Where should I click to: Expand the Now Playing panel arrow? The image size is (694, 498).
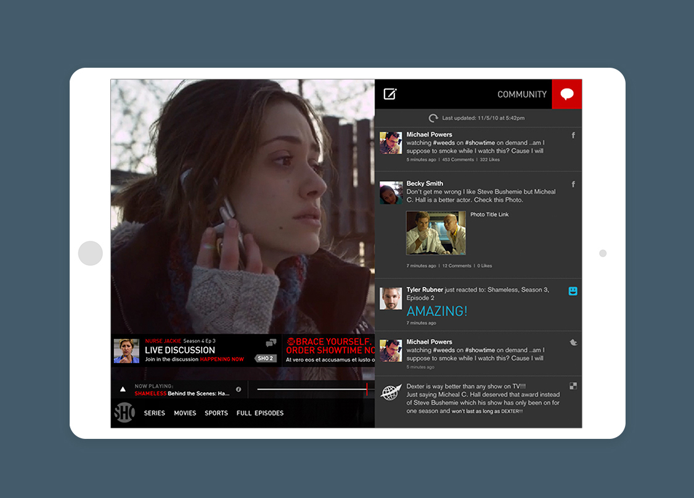coord(123,390)
